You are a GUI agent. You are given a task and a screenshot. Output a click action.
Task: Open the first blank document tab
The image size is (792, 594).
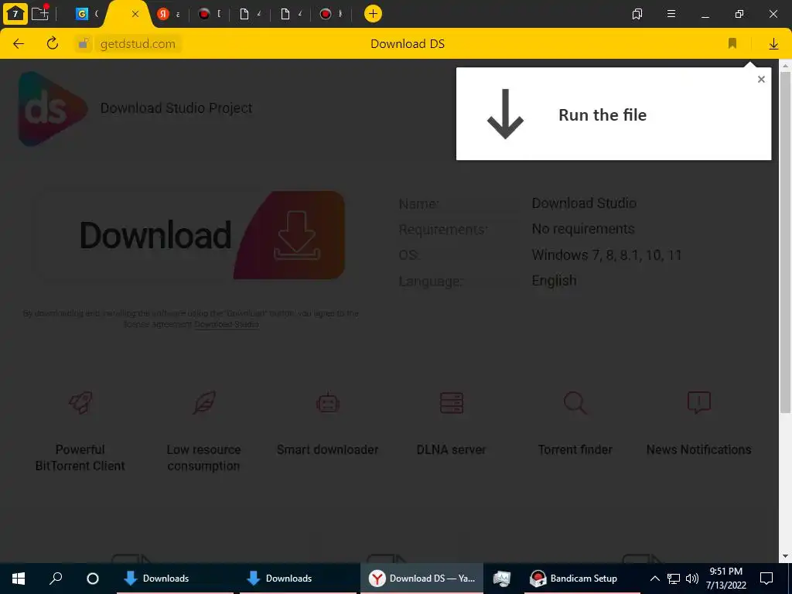click(244, 14)
